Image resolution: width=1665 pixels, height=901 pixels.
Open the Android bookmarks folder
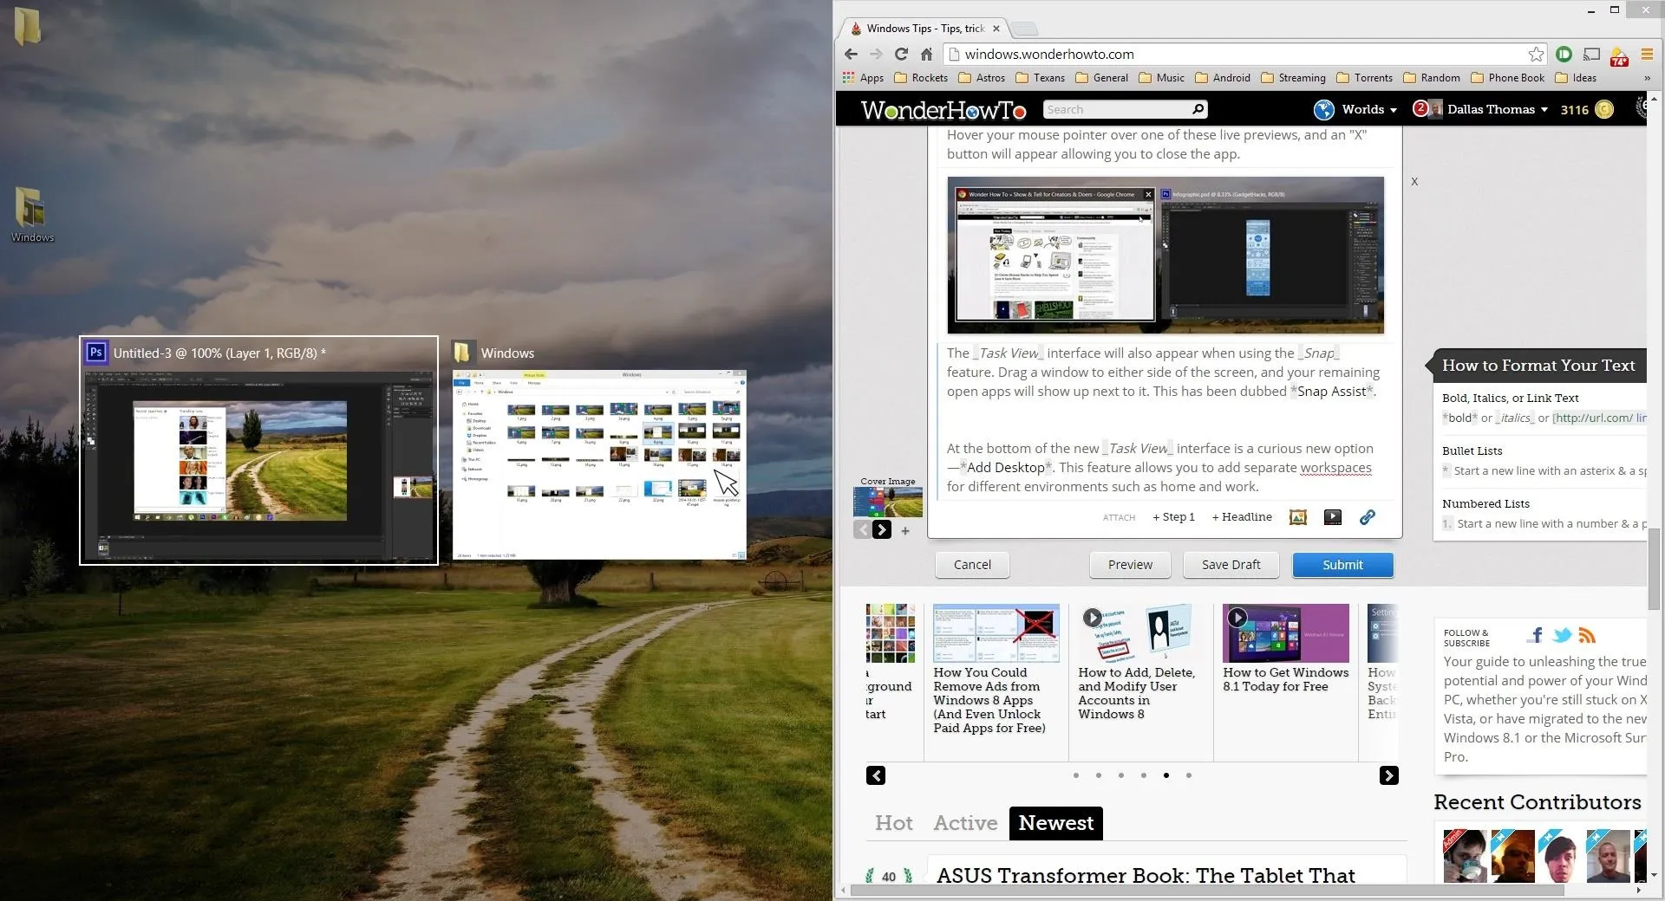pyautogui.click(x=1223, y=77)
